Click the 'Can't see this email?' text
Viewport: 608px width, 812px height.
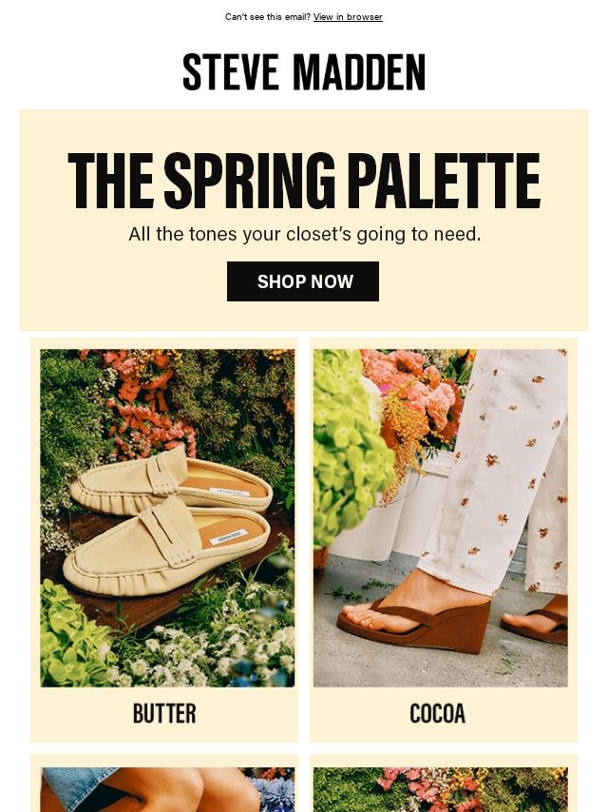click(x=268, y=17)
